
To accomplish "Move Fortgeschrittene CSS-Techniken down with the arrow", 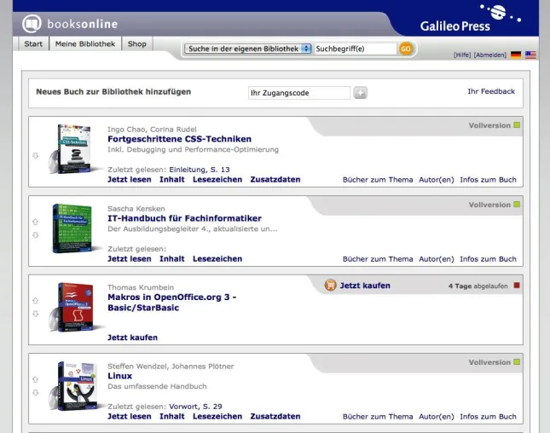I will 36,156.
